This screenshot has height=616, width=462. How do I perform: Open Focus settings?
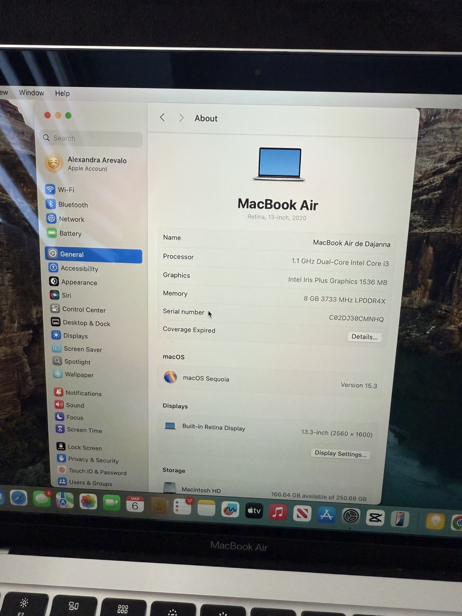pyautogui.click(x=69, y=417)
